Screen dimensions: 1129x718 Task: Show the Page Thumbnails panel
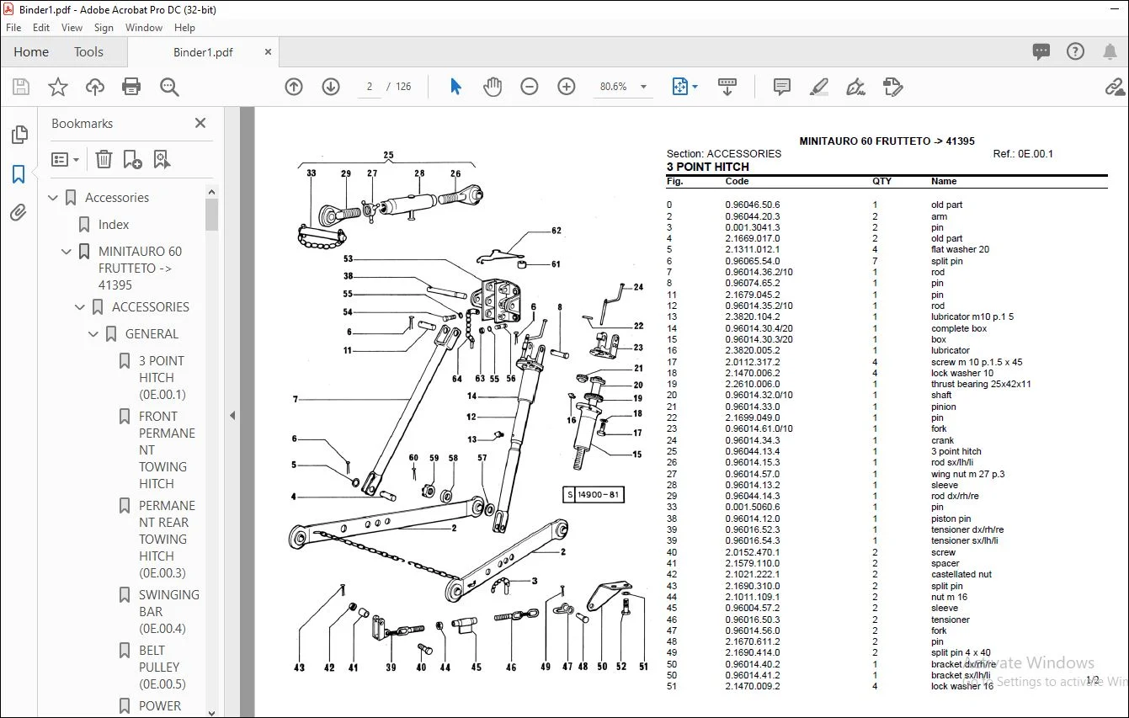point(19,135)
